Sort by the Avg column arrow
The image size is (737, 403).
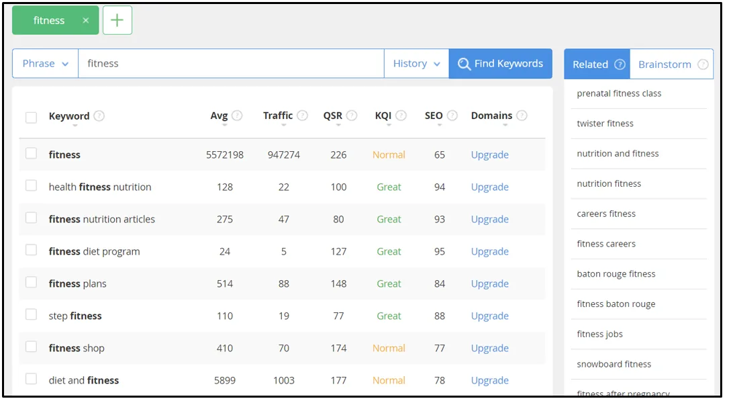[224, 125]
